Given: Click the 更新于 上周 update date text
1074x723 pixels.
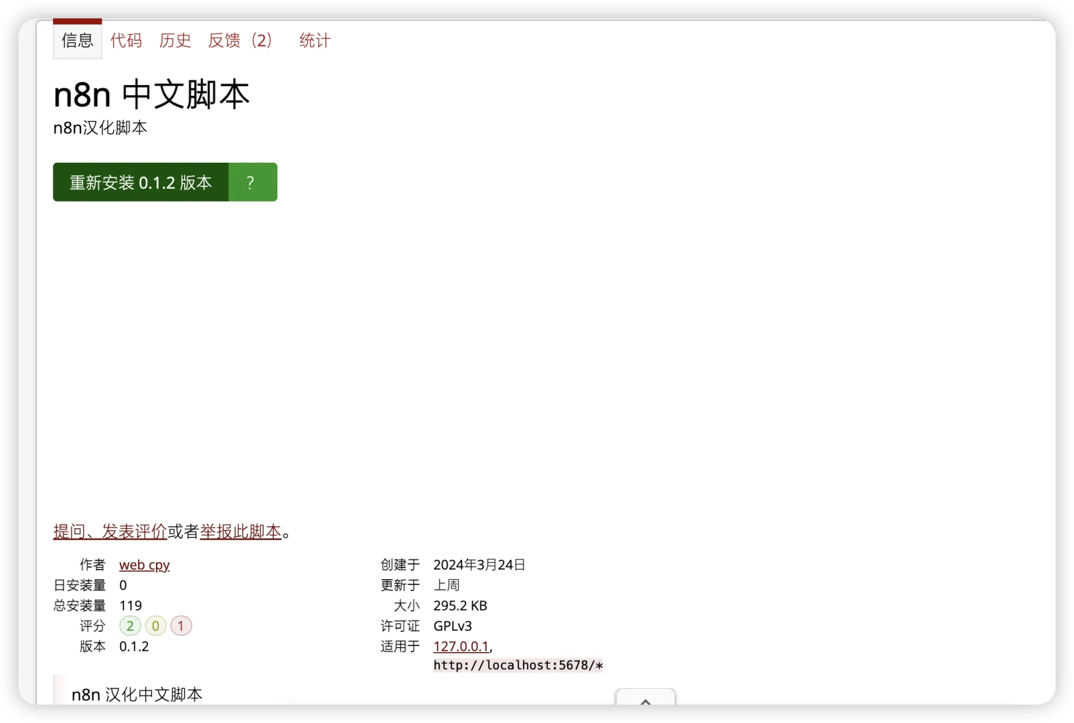Looking at the screenshot, I should coord(447,585).
